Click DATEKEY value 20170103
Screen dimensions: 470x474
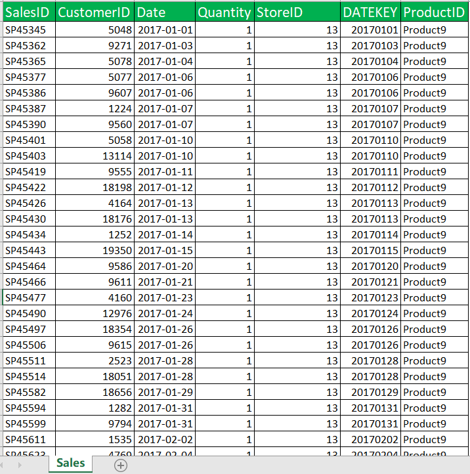371,45
